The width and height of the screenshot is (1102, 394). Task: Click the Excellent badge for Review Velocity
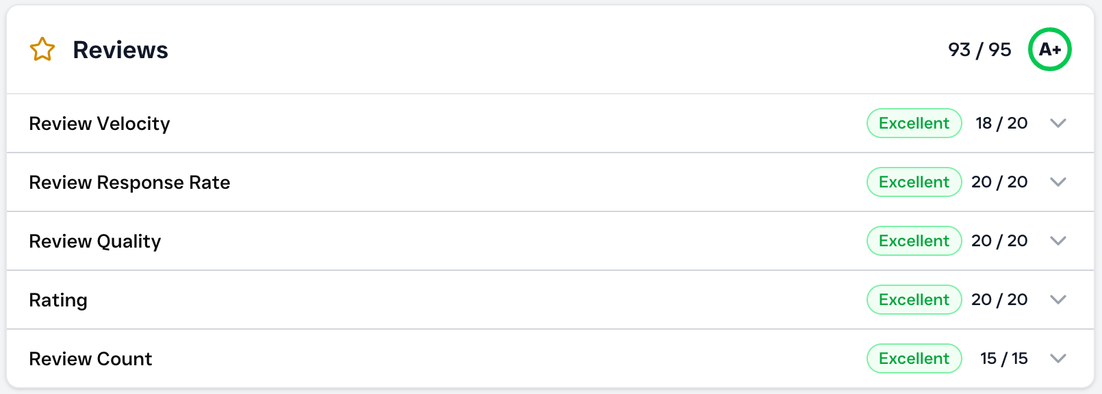(914, 123)
